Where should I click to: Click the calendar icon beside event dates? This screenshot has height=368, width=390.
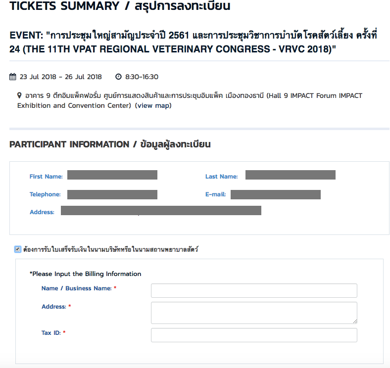13,77
